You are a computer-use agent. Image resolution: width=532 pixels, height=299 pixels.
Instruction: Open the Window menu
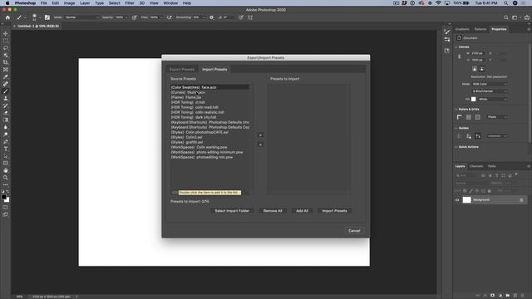(x=170, y=3)
